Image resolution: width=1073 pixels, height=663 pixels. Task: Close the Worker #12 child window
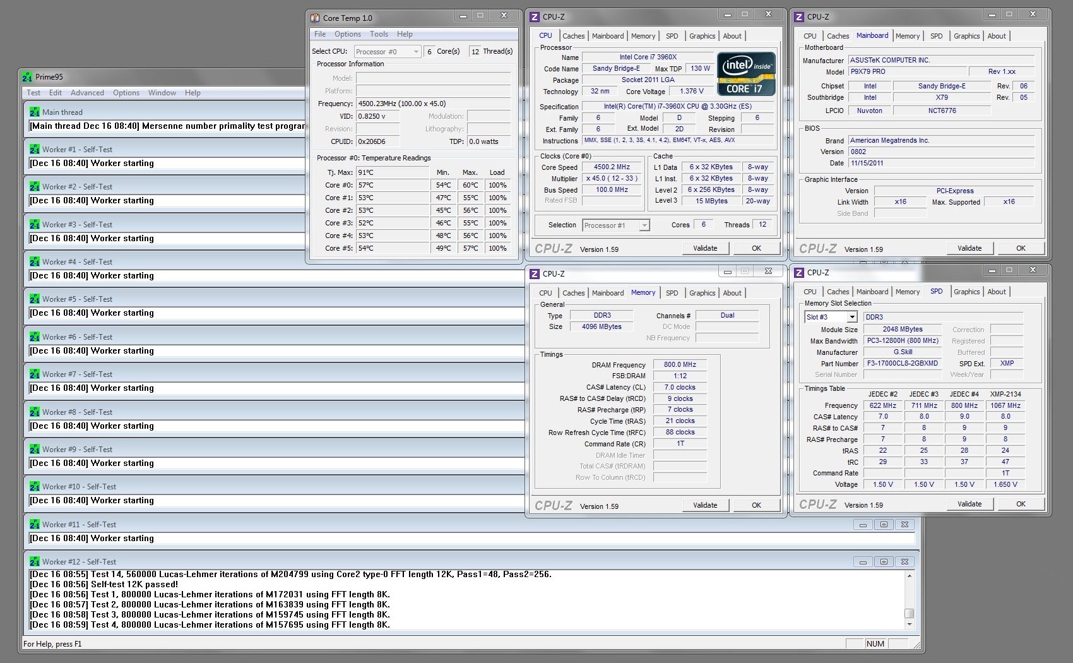[904, 561]
